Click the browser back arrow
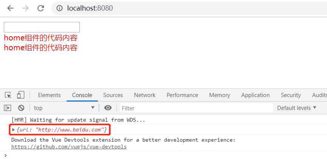327x159 pixels. pyautogui.click(x=10, y=8)
